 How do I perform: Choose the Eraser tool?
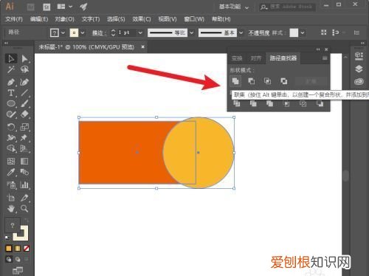[24, 114]
